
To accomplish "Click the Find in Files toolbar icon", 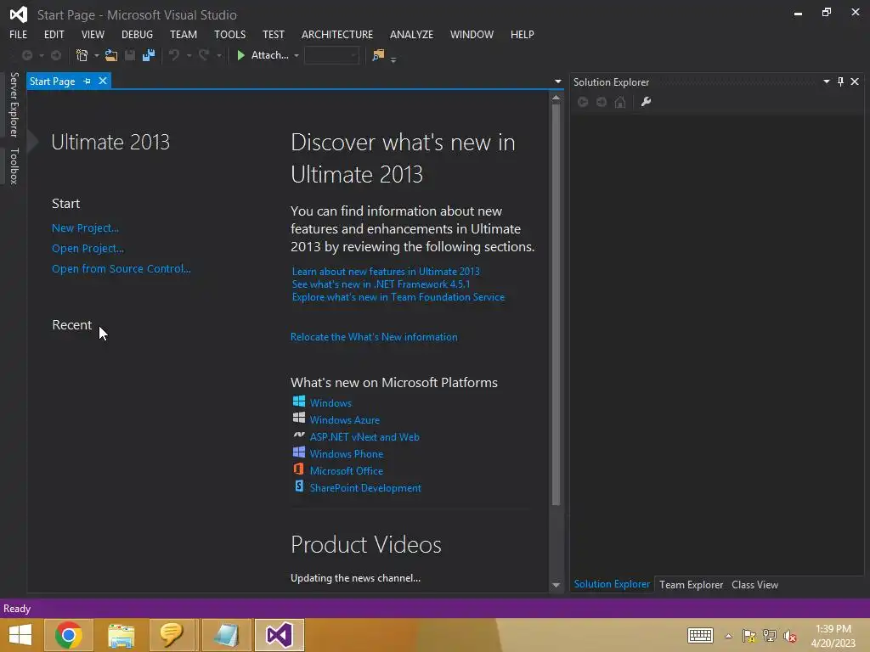I will coord(378,55).
